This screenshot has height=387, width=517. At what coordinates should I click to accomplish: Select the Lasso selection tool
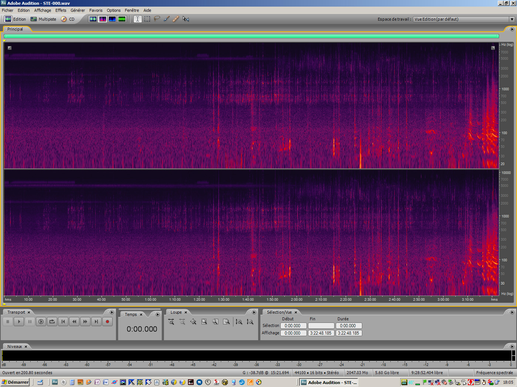[157, 19]
